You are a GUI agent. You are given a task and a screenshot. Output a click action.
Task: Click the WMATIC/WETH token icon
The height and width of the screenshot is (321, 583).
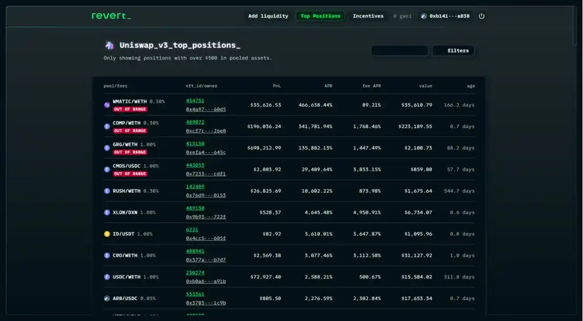(107, 105)
